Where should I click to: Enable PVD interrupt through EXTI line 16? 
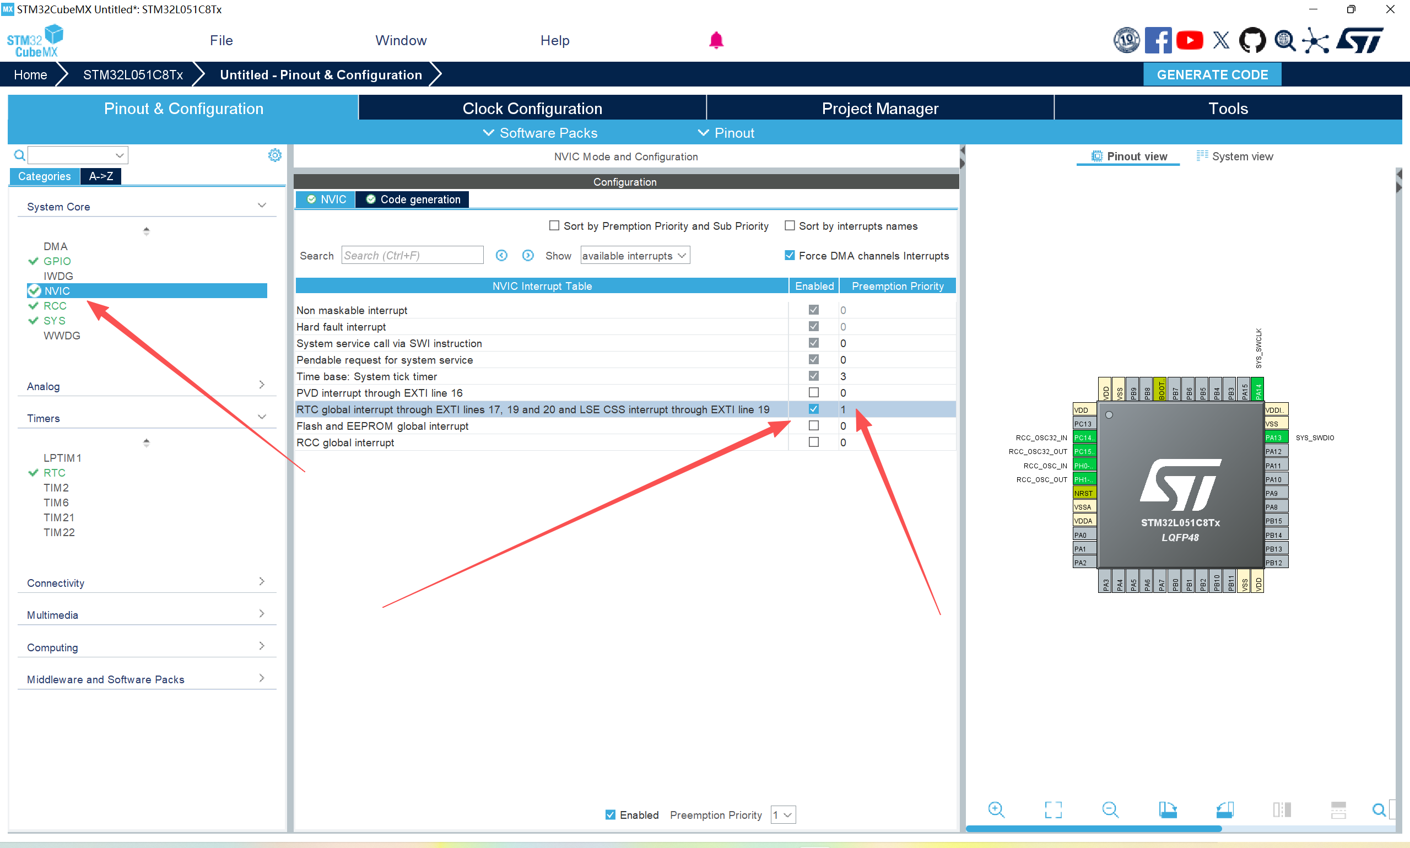[x=813, y=392]
